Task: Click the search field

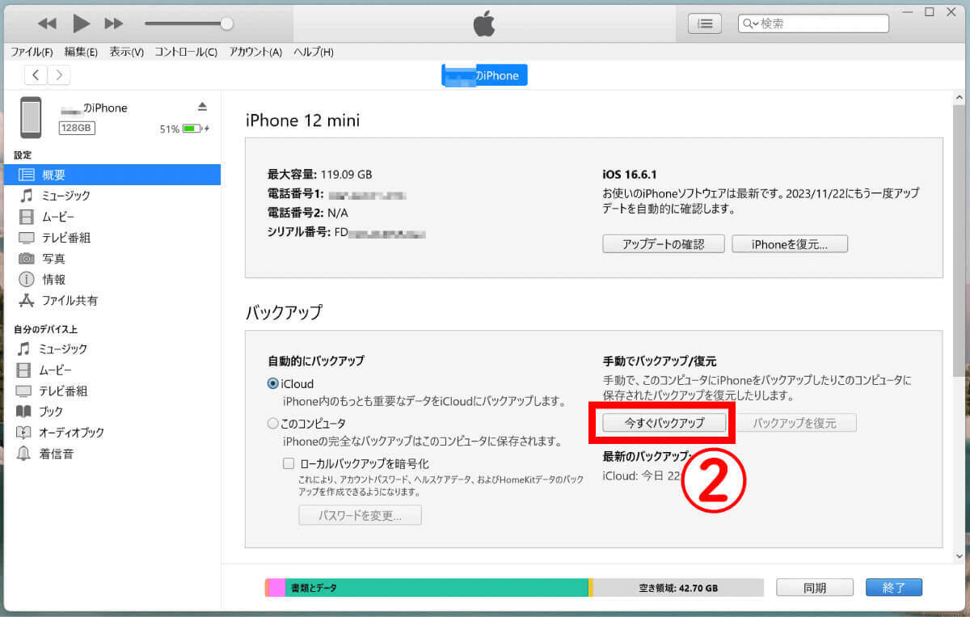Action: pos(813,23)
